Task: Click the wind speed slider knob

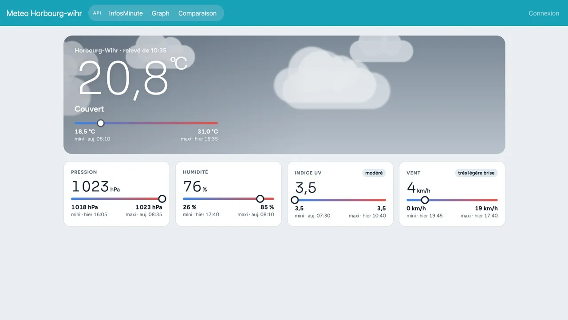Action: 425,200
